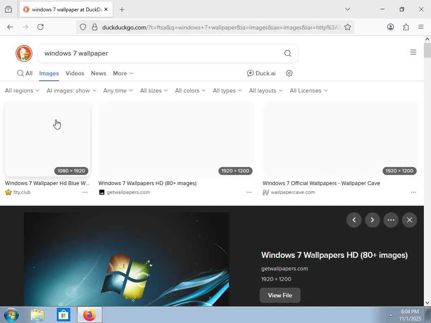
Task: Select the wallpapercave.com 1920 × 1200 thumbnail
Action: 340,140
